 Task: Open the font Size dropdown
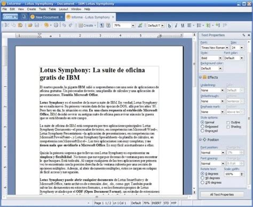point(242,47)
